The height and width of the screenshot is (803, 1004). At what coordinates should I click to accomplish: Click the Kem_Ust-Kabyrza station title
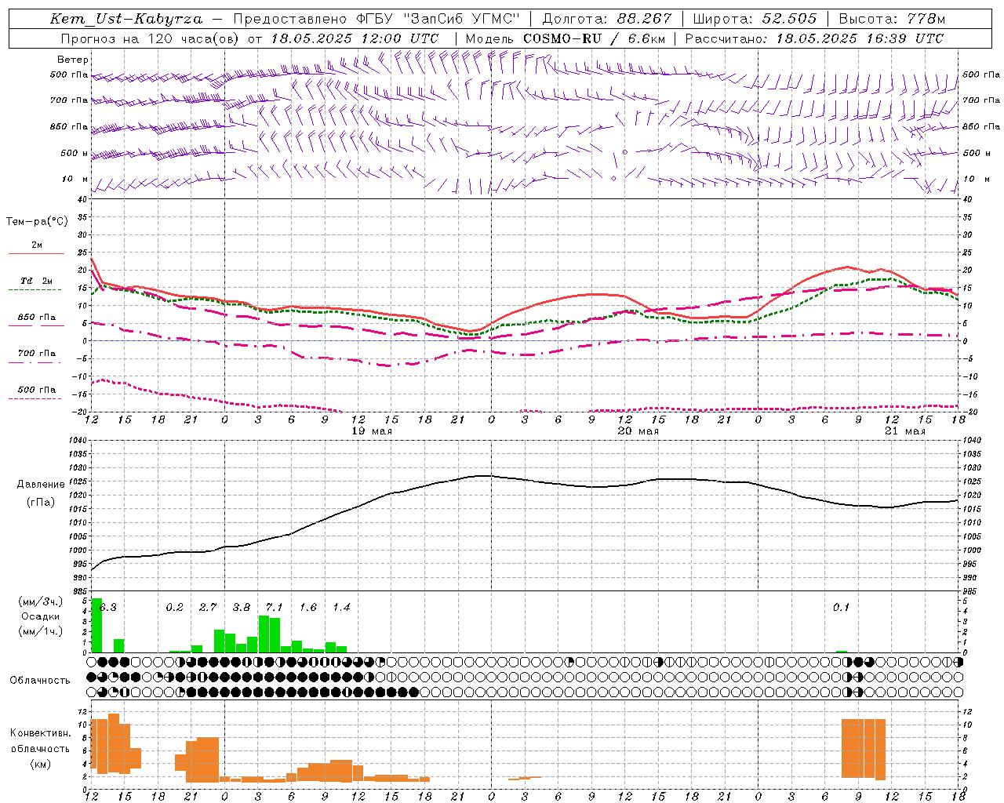click(126, 19)
